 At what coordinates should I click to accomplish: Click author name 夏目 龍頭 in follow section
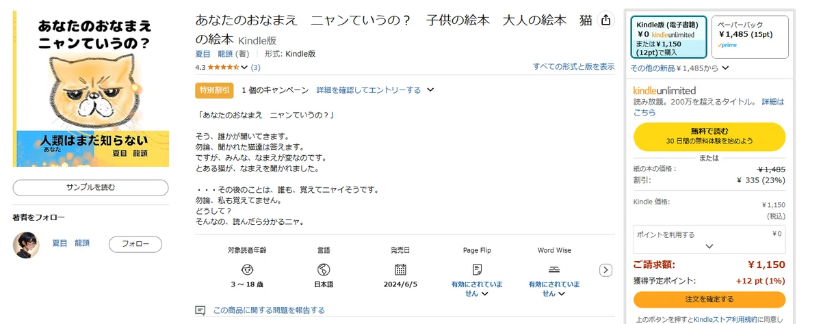pos(71,243)
